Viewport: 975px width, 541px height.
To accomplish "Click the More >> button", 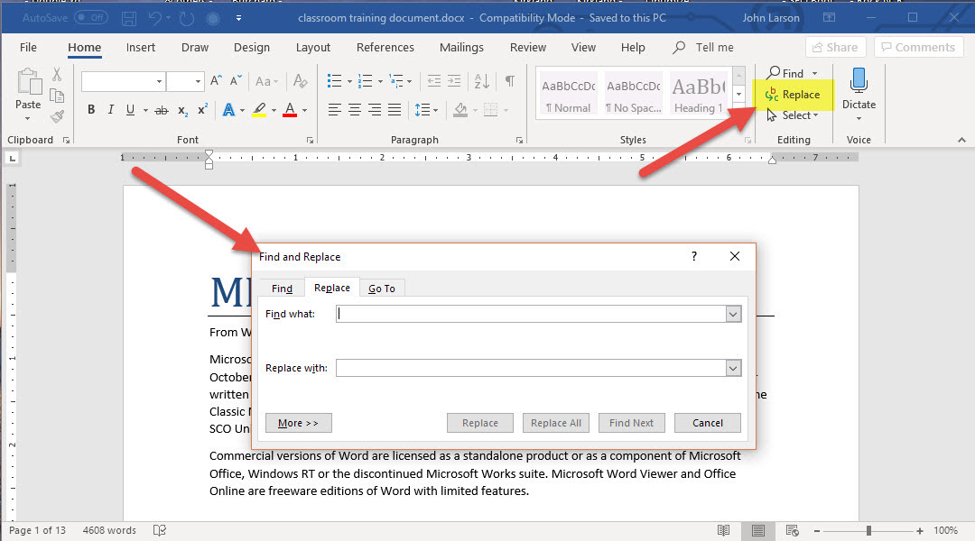I will click(298, 423).
